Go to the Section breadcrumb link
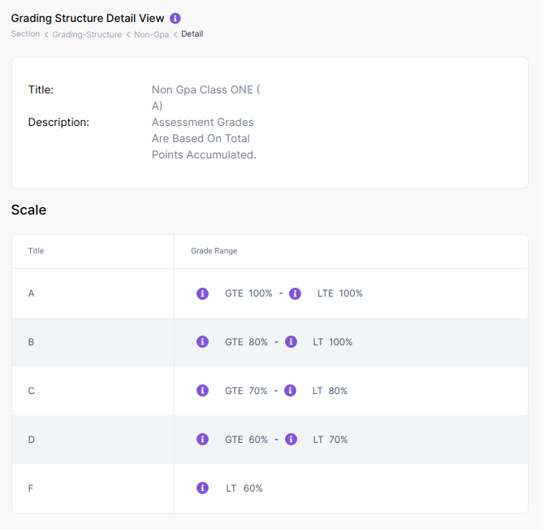 [x=25, y=34]
